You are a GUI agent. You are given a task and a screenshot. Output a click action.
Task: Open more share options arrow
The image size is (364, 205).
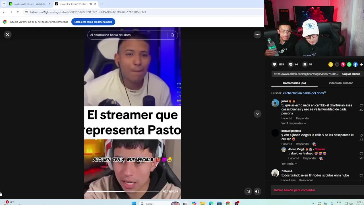pyautogui.click(x=361, y=65)
